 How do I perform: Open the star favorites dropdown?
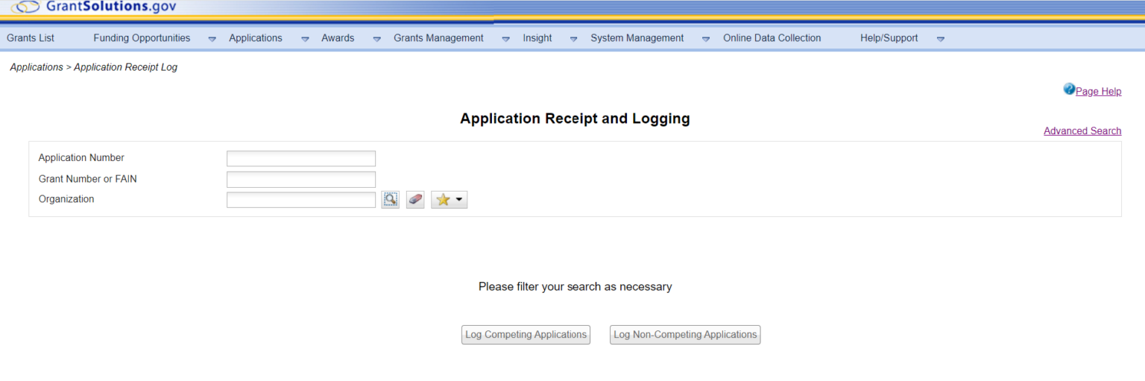click(x=449, y=200)
